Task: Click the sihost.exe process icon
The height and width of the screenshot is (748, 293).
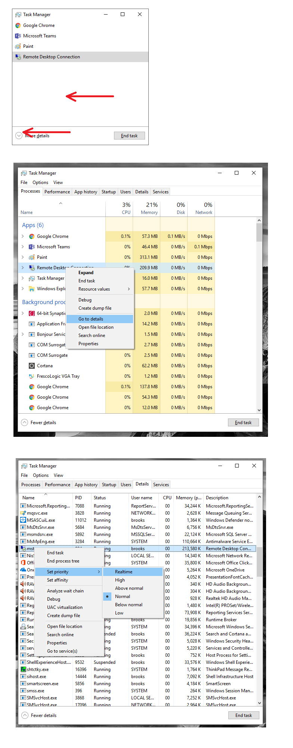Action: click(x=23, y=677)
